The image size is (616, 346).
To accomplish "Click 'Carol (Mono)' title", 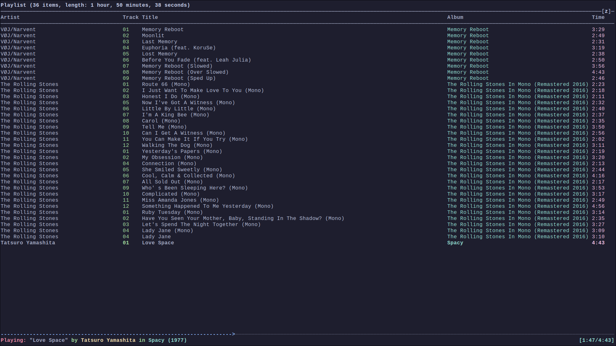I will 161,121.
